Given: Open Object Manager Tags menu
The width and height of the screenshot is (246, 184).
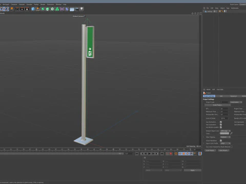Looking at the screenshot, I should (228, 8).
